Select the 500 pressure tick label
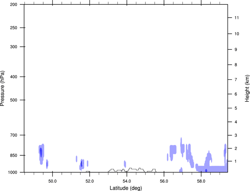The image size is (250, 191). tap(14, 100)
